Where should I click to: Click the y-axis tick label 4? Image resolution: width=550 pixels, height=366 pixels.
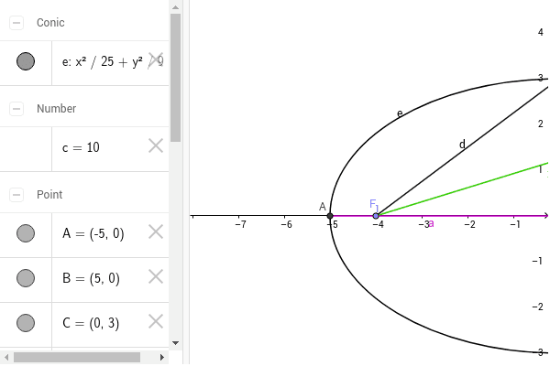[541, 32]
